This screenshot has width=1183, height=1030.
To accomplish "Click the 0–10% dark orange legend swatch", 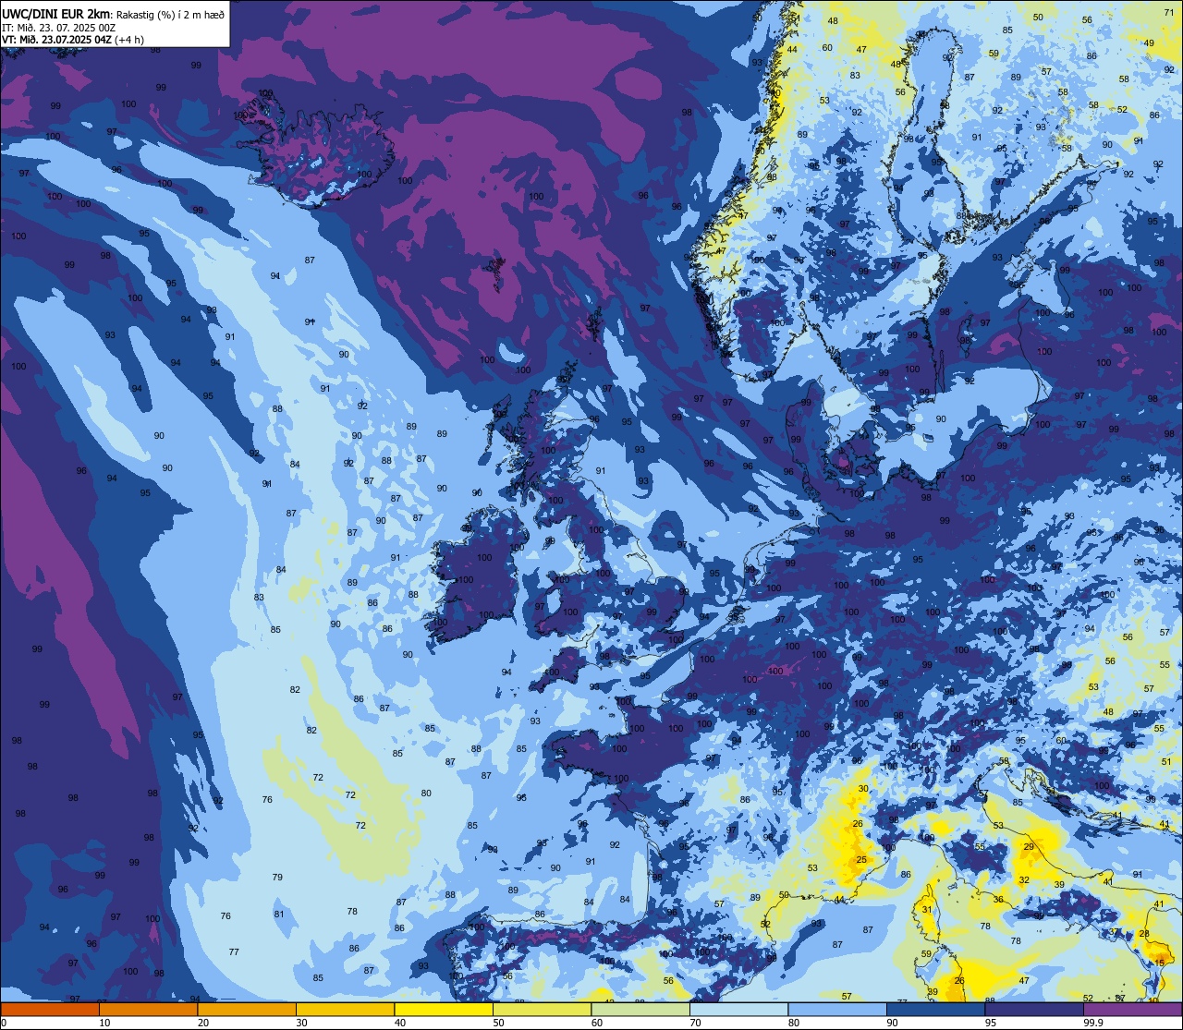I will coord(50,1010).
